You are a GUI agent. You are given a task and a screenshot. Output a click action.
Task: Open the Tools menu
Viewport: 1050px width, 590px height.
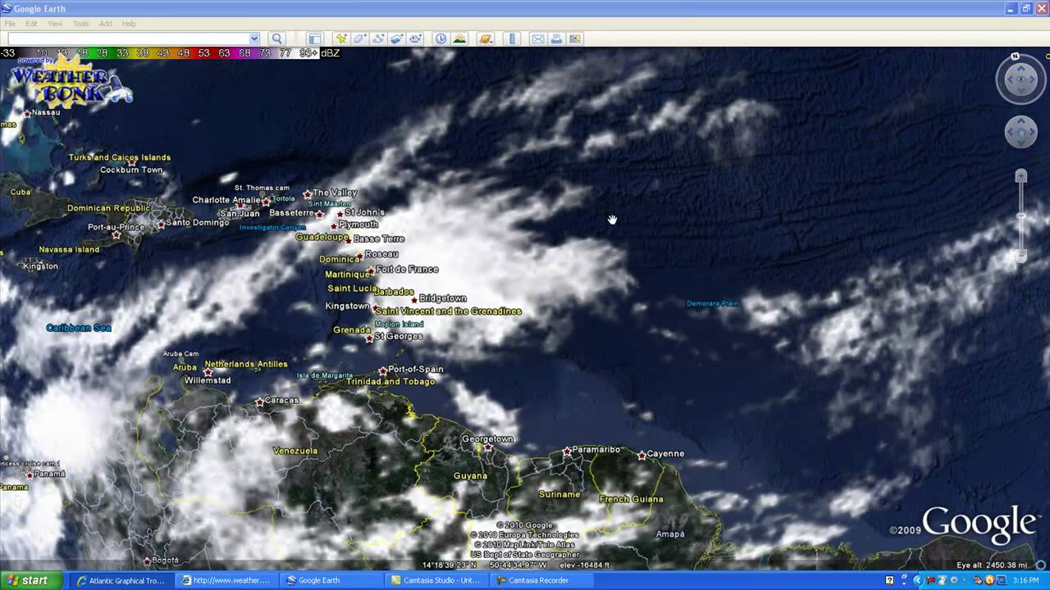pyautogui.click(x=80, y=24)
